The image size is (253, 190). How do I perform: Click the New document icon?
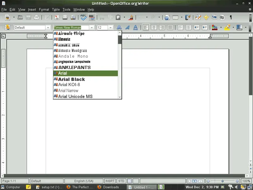click(7, 17)
